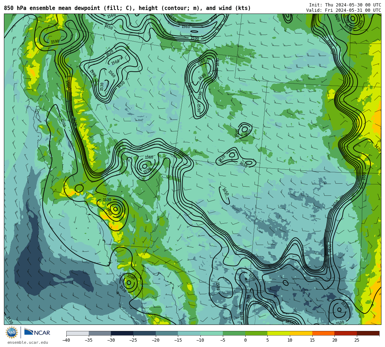Pick the amber 10 to 15 swatch

pos(301,333)
